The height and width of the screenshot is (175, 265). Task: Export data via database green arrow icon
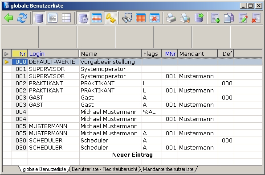coord(199,18)
